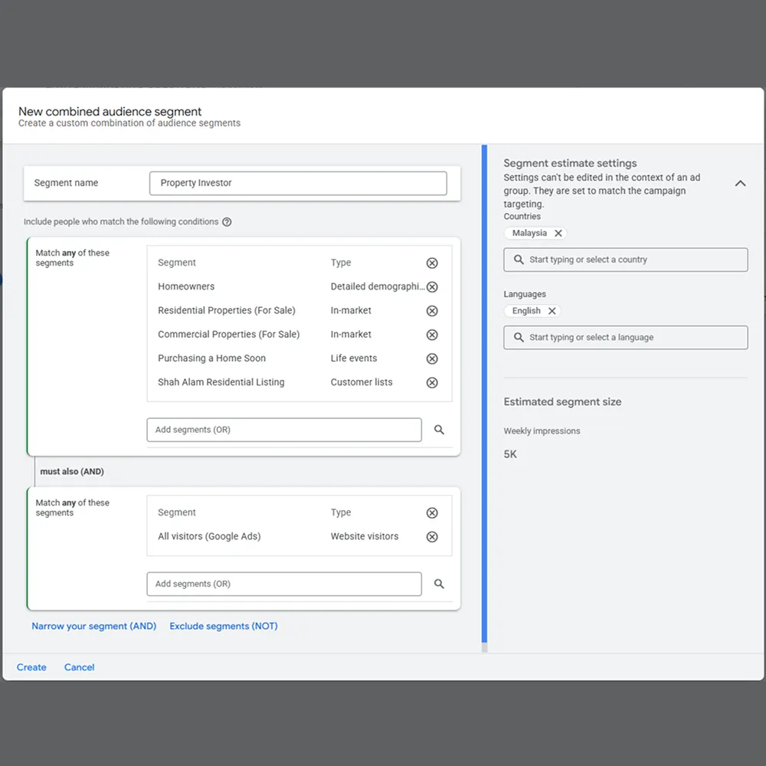Screen dimensions: 766x766
Task: Remove Shah Alam Residential Listing segment
Action: (x=432, y=382)
